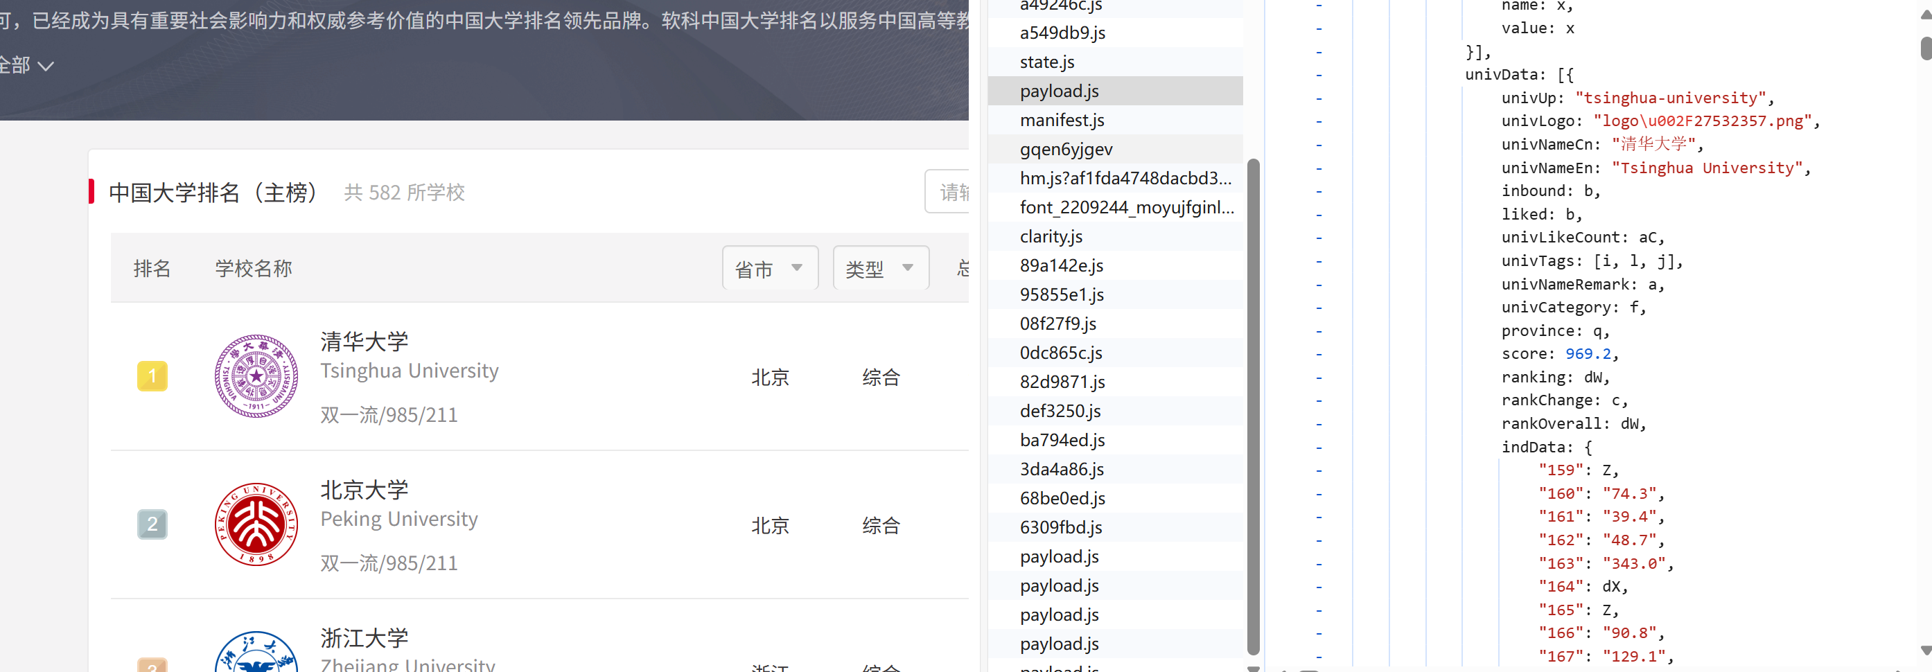Click the univNameEn "Tsinghua University" value

click(x=1706, y=167)
